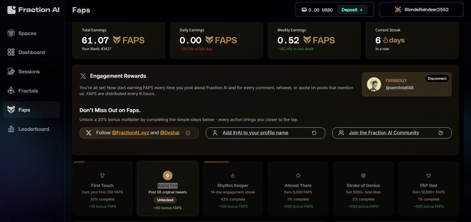Click the Fraction AI logo icon

click(11, 10)
